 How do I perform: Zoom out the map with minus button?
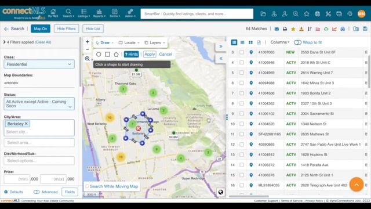88,49
